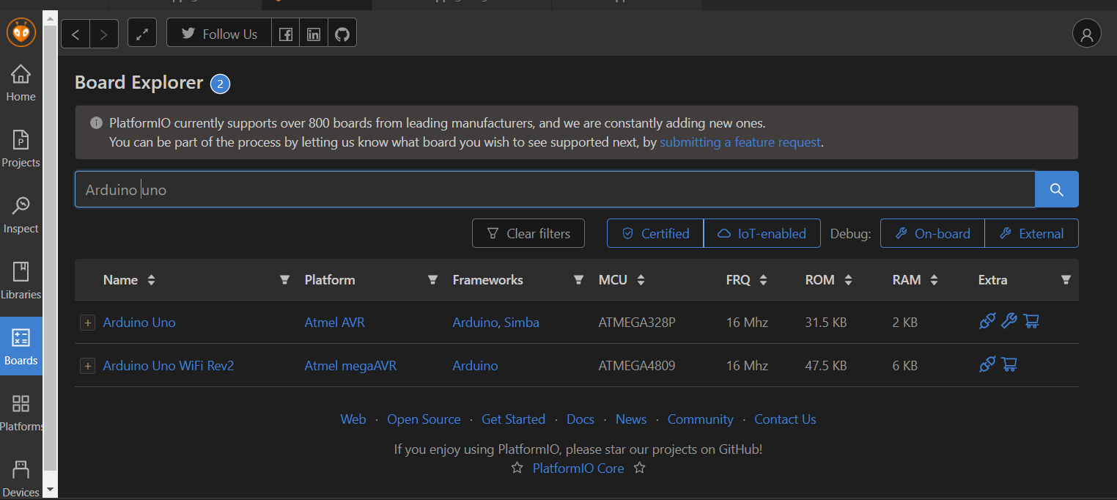The width and height of the screenshot is (1117, 500).
Task: Open the Extra column filter funnel
Action: pos(1066,279)
